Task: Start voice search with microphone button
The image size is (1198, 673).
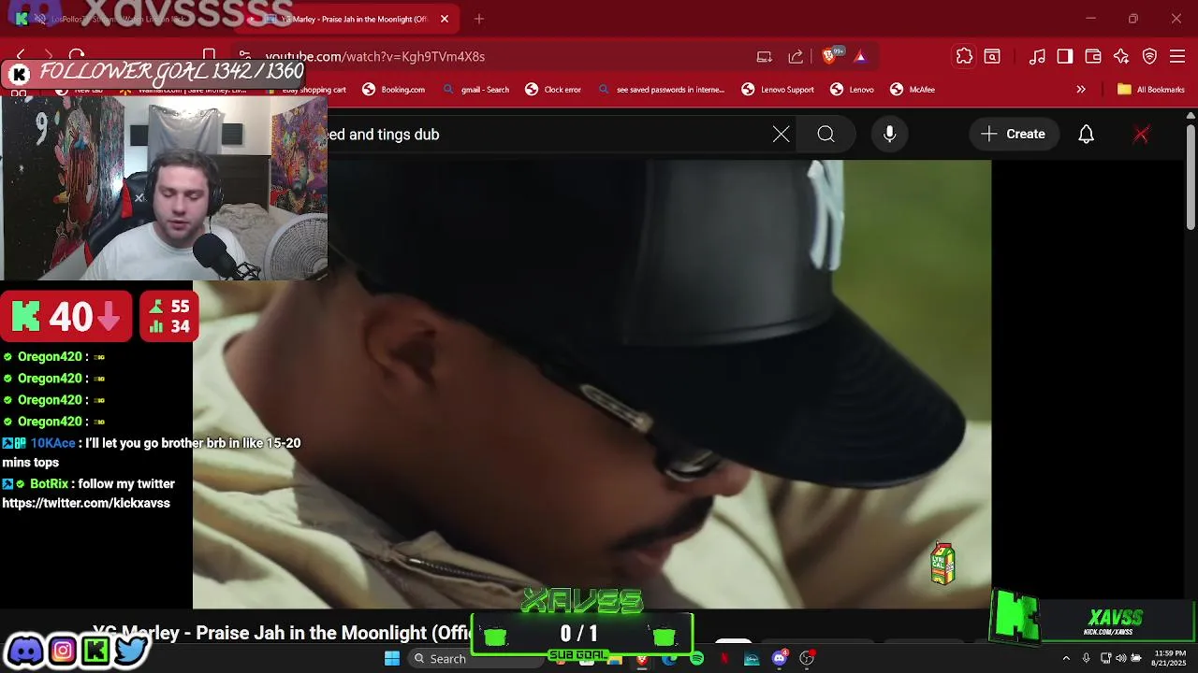Action: tap(889, 135)
